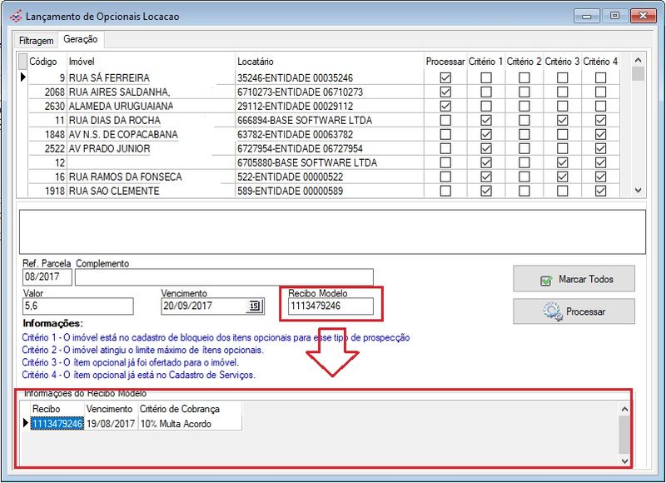666x483 pixels.
Task: Click the checkmark icon on Marcar Todos
Action: tap(546, 280)
